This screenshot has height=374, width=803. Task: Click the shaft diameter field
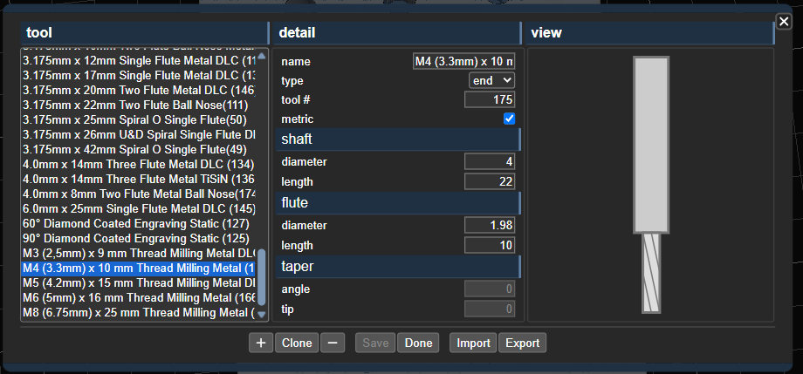490,161
